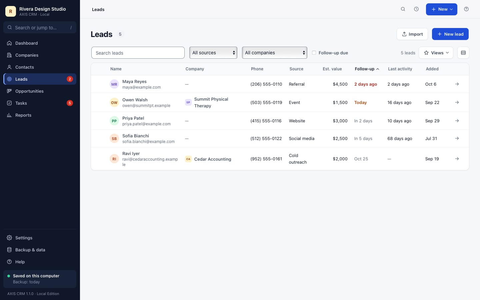480x300 pixels.
Task: Click the Import button
Action: click(412, 34)
